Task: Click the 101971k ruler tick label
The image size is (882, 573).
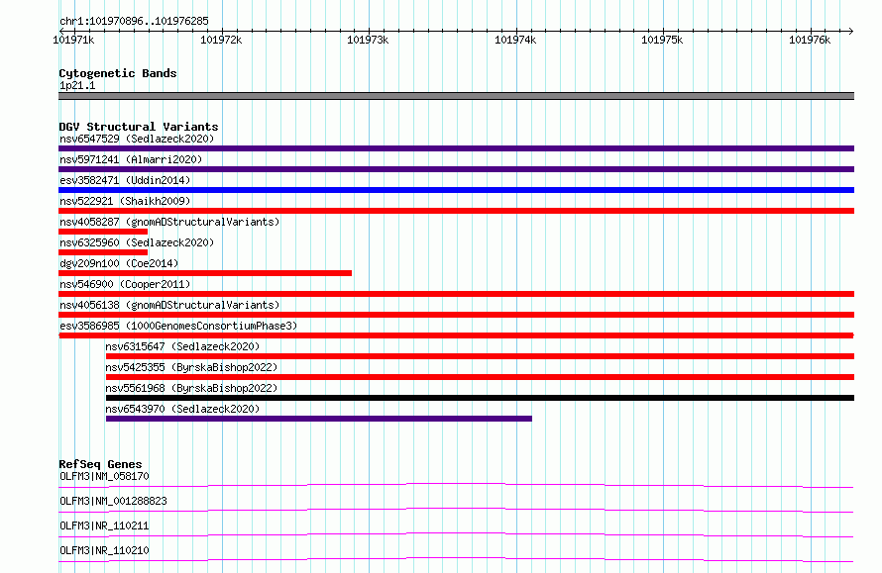Action: click(73, 40)
